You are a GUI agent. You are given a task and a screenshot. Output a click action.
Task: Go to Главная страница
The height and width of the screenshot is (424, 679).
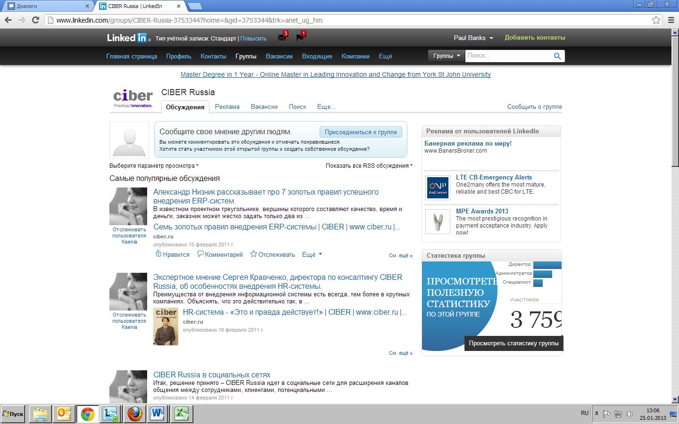[132, 56]
